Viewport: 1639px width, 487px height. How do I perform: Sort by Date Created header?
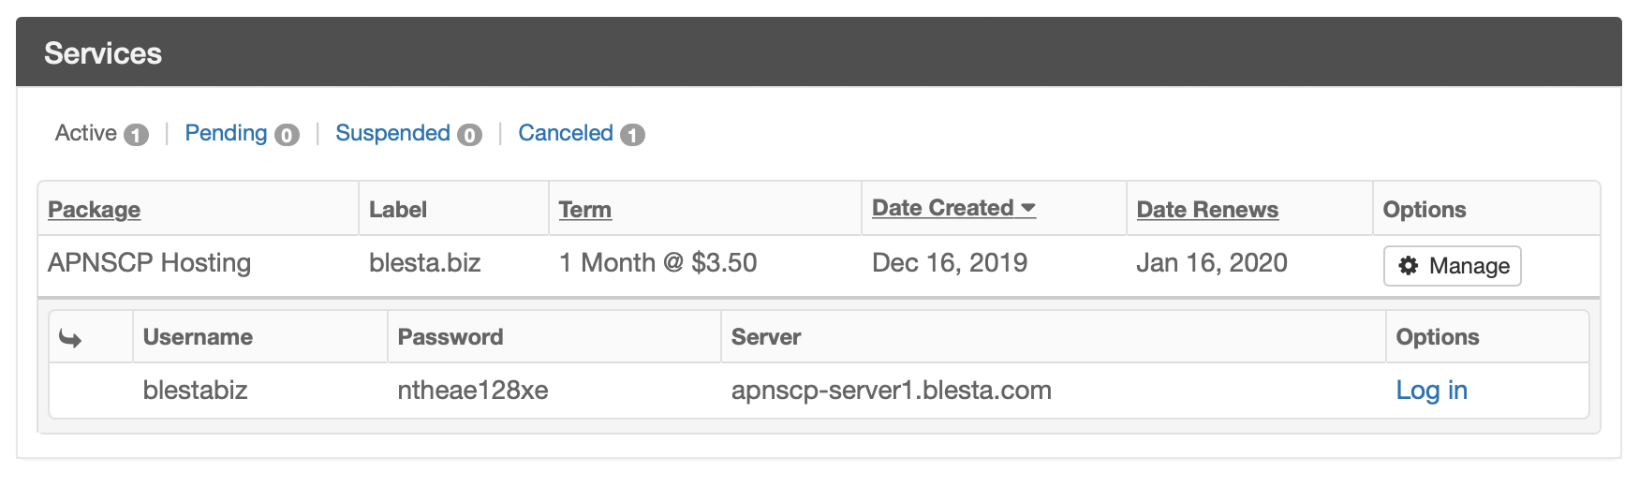point(942,208)
